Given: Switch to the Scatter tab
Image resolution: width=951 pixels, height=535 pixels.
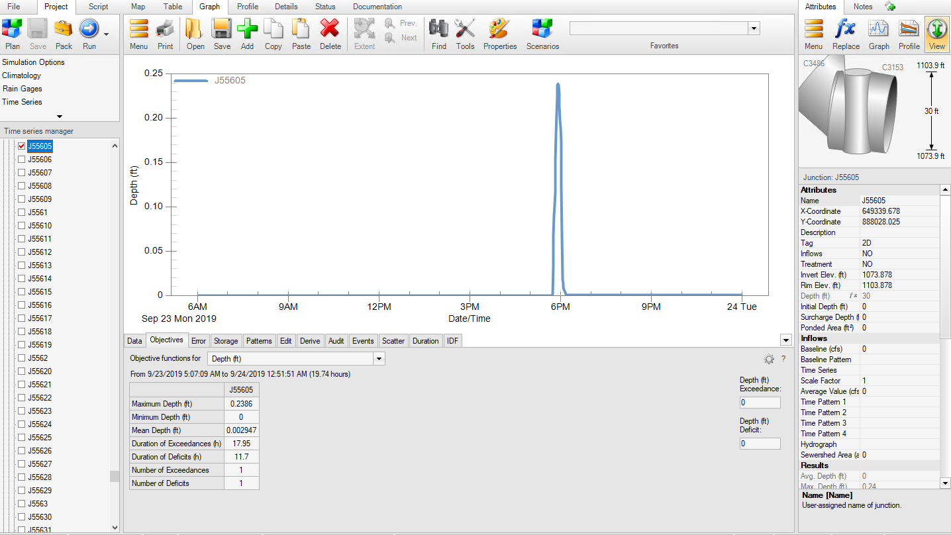Looking at the screenshot, I should click(x=393, y=340).
